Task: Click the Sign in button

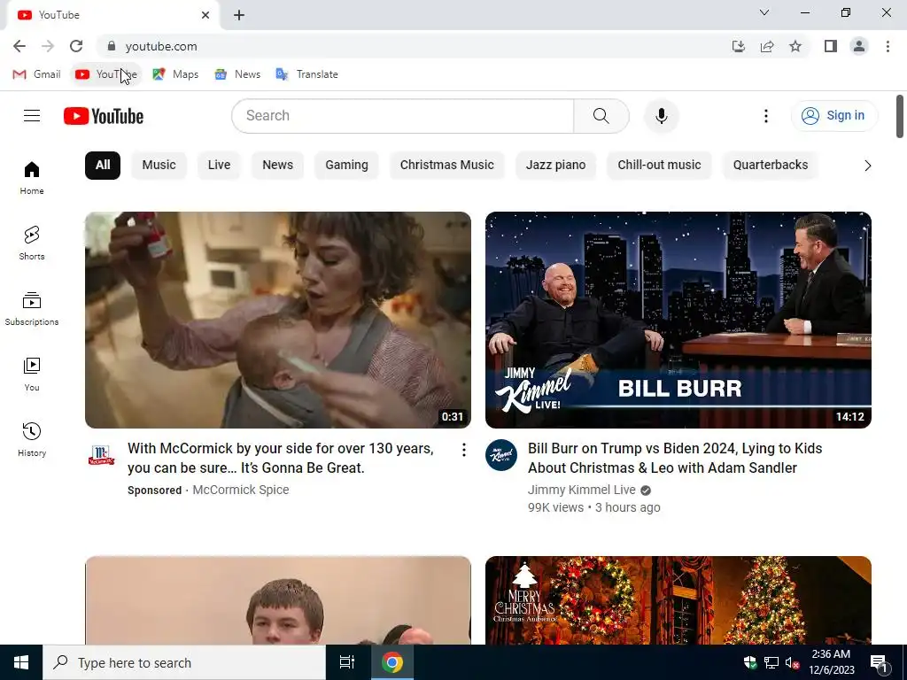Action: [834, 116]
